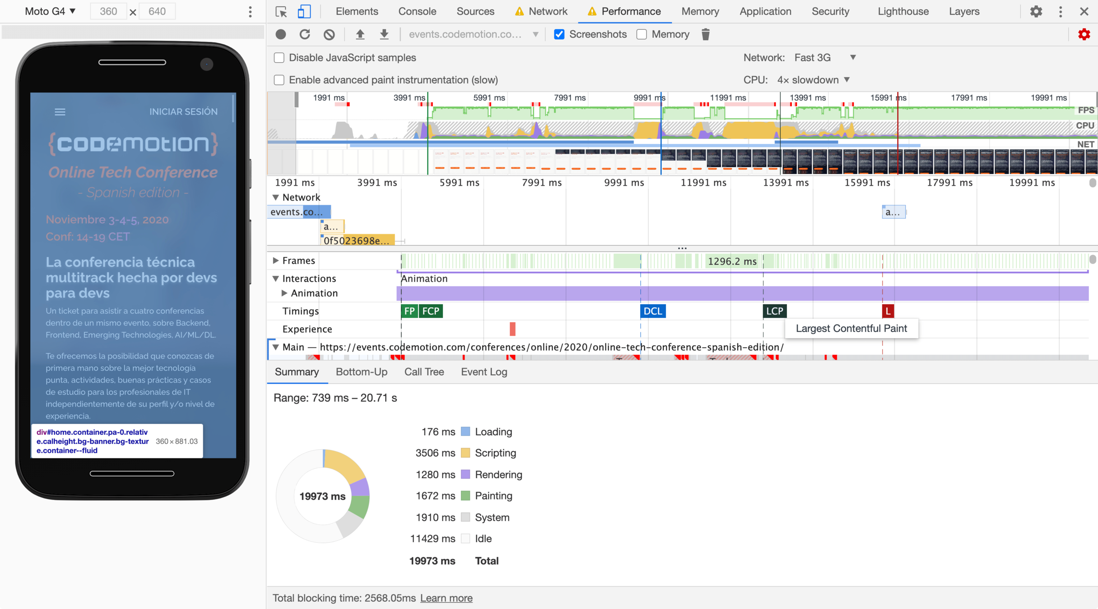Click the red capture settings gear
The height and width of the screenshot is (609, 1098).
(x=1084, y=34)
